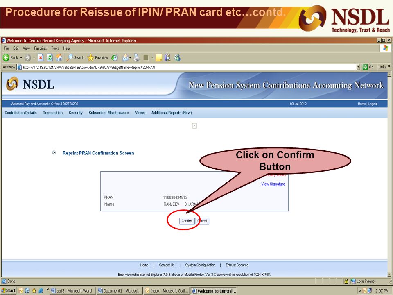Expand hidden system tray icons chevron
393x295 pixels.
coord(360,291)
